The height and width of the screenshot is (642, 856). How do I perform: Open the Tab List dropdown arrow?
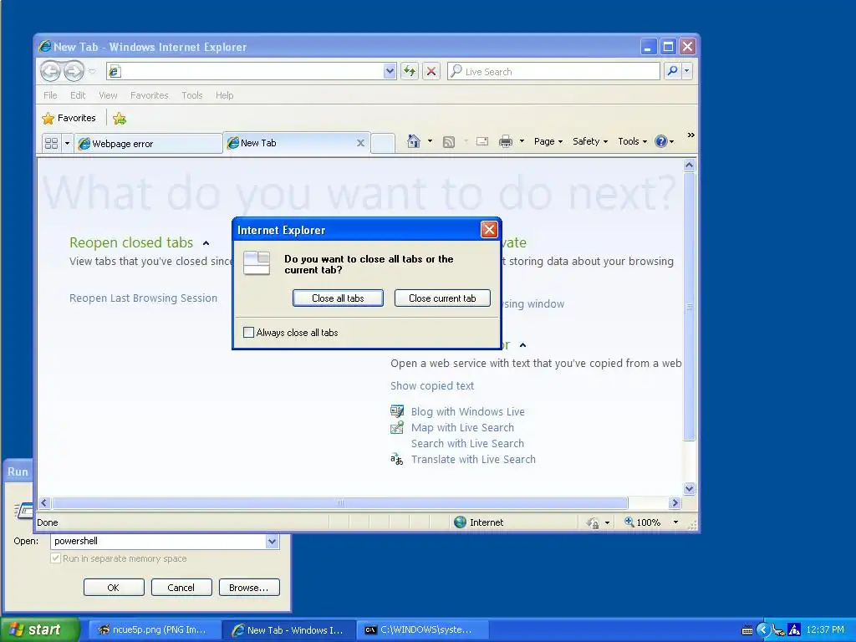coord(67,144)
